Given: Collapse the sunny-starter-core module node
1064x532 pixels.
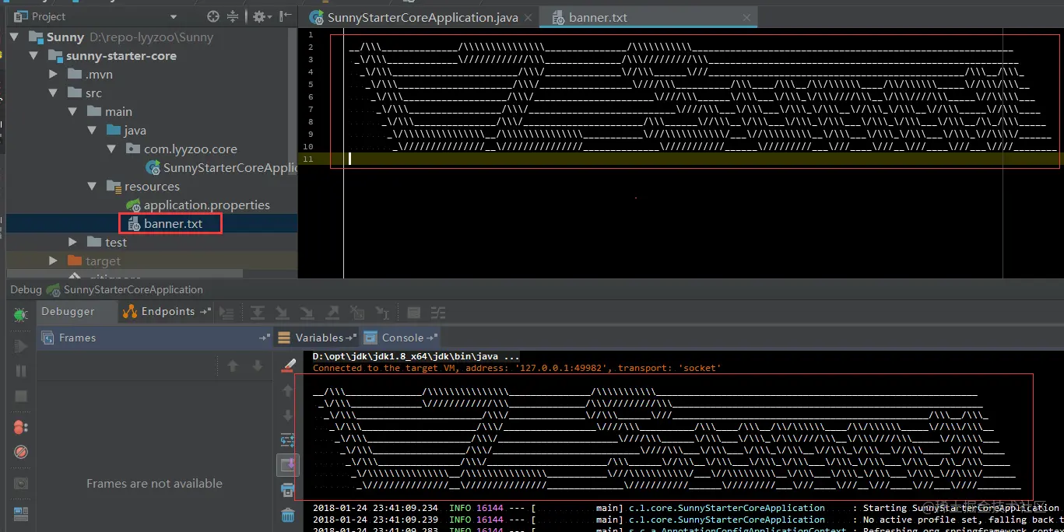Looking at the screenshot, I should click(33, 56).
